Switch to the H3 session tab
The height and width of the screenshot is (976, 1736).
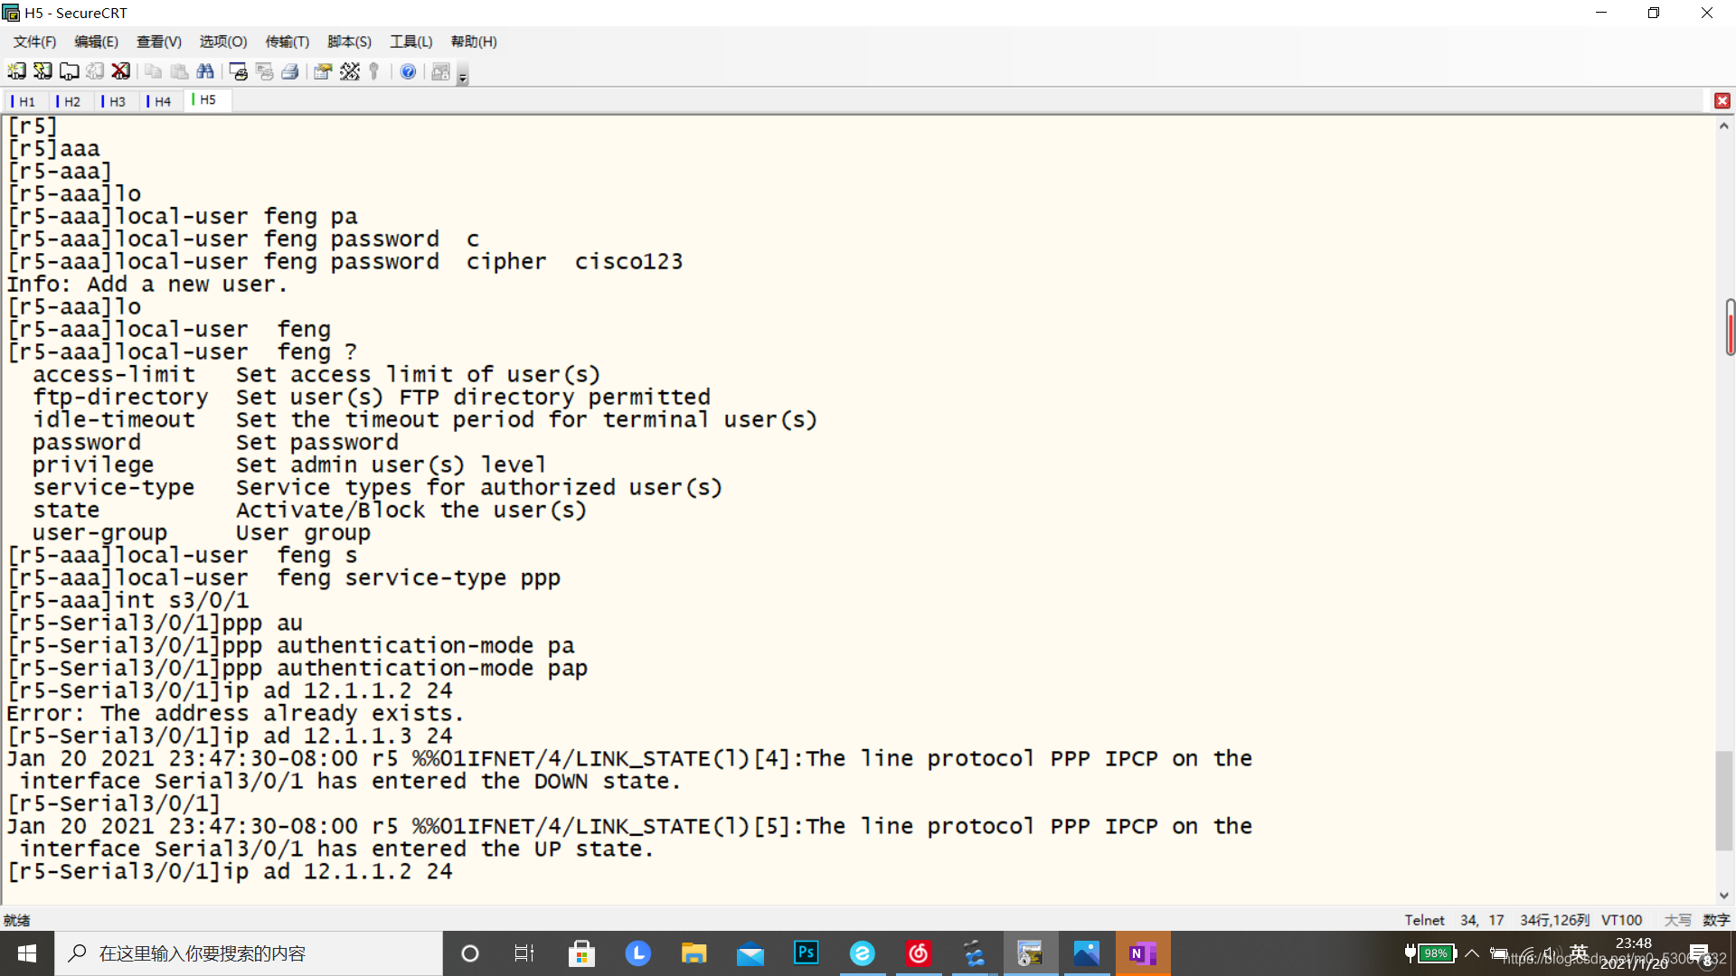pos(116,101)
